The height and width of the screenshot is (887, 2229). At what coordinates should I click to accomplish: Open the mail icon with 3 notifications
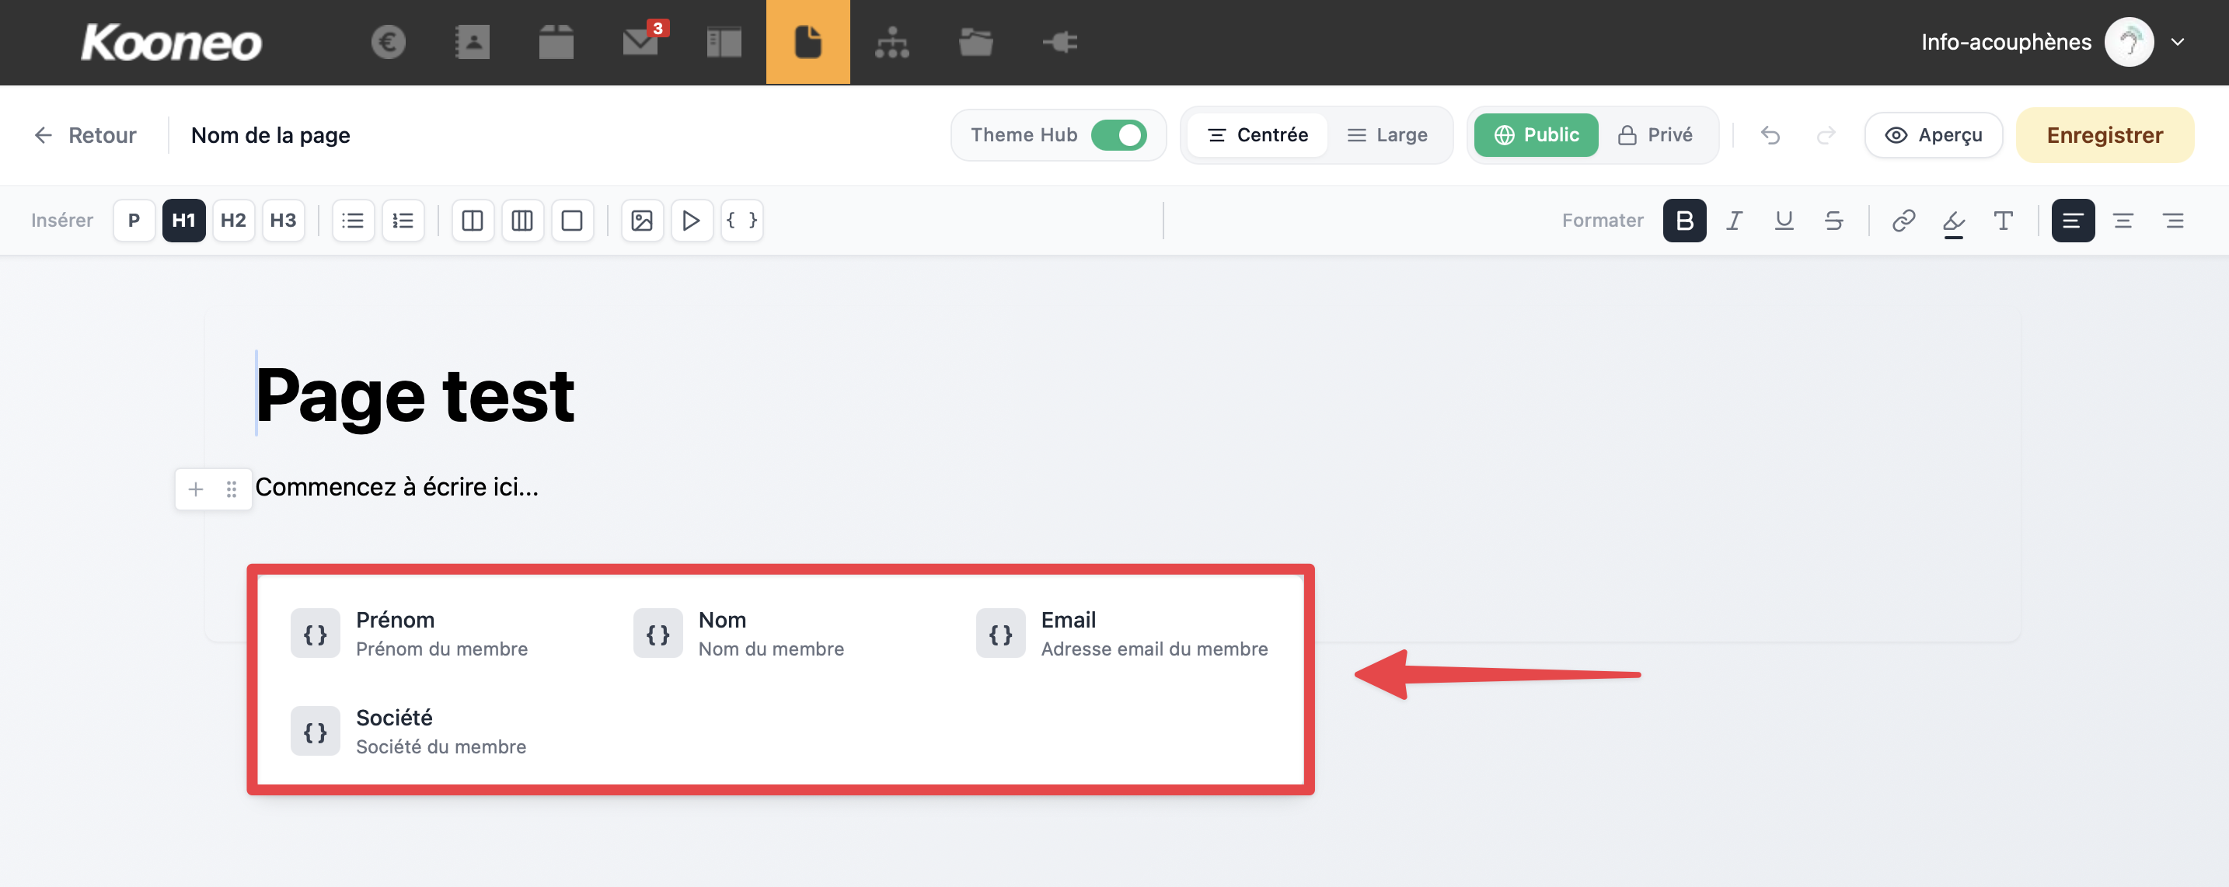641,41
